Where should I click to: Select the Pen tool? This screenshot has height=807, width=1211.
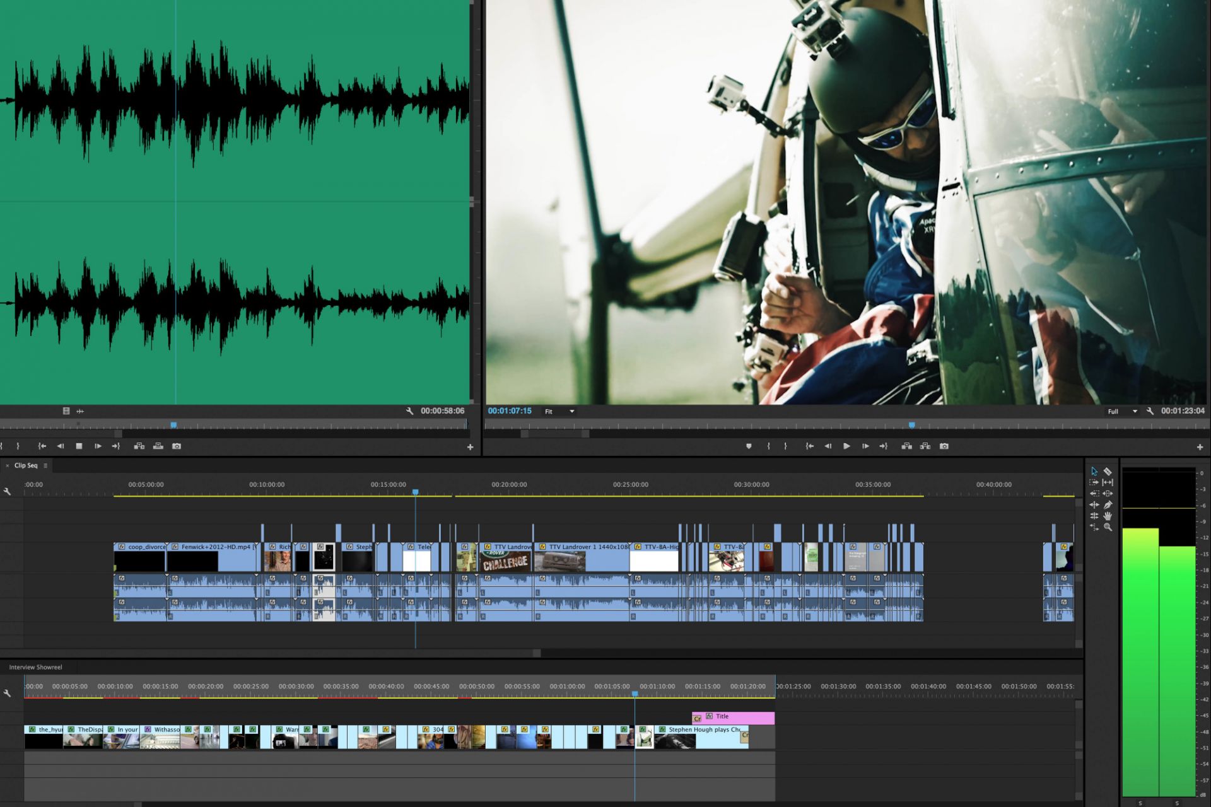[1108, 504]
